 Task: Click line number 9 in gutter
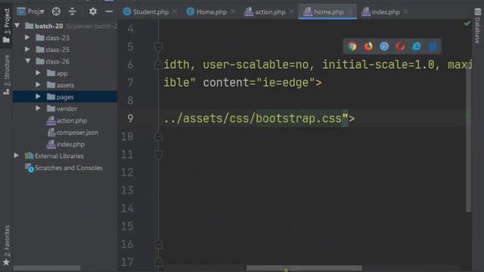[130, 119]
